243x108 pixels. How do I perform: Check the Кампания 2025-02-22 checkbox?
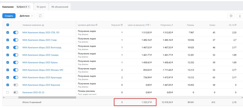8,92
